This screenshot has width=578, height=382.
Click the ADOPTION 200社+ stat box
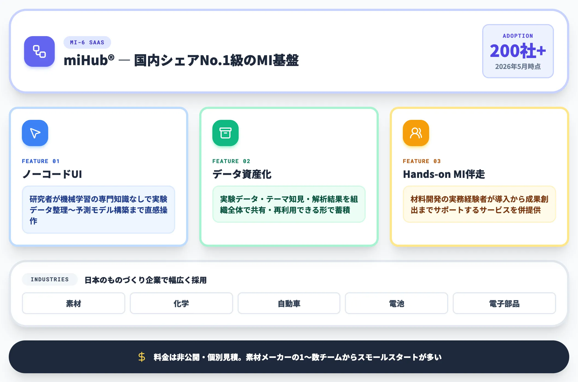pos(518,51)
